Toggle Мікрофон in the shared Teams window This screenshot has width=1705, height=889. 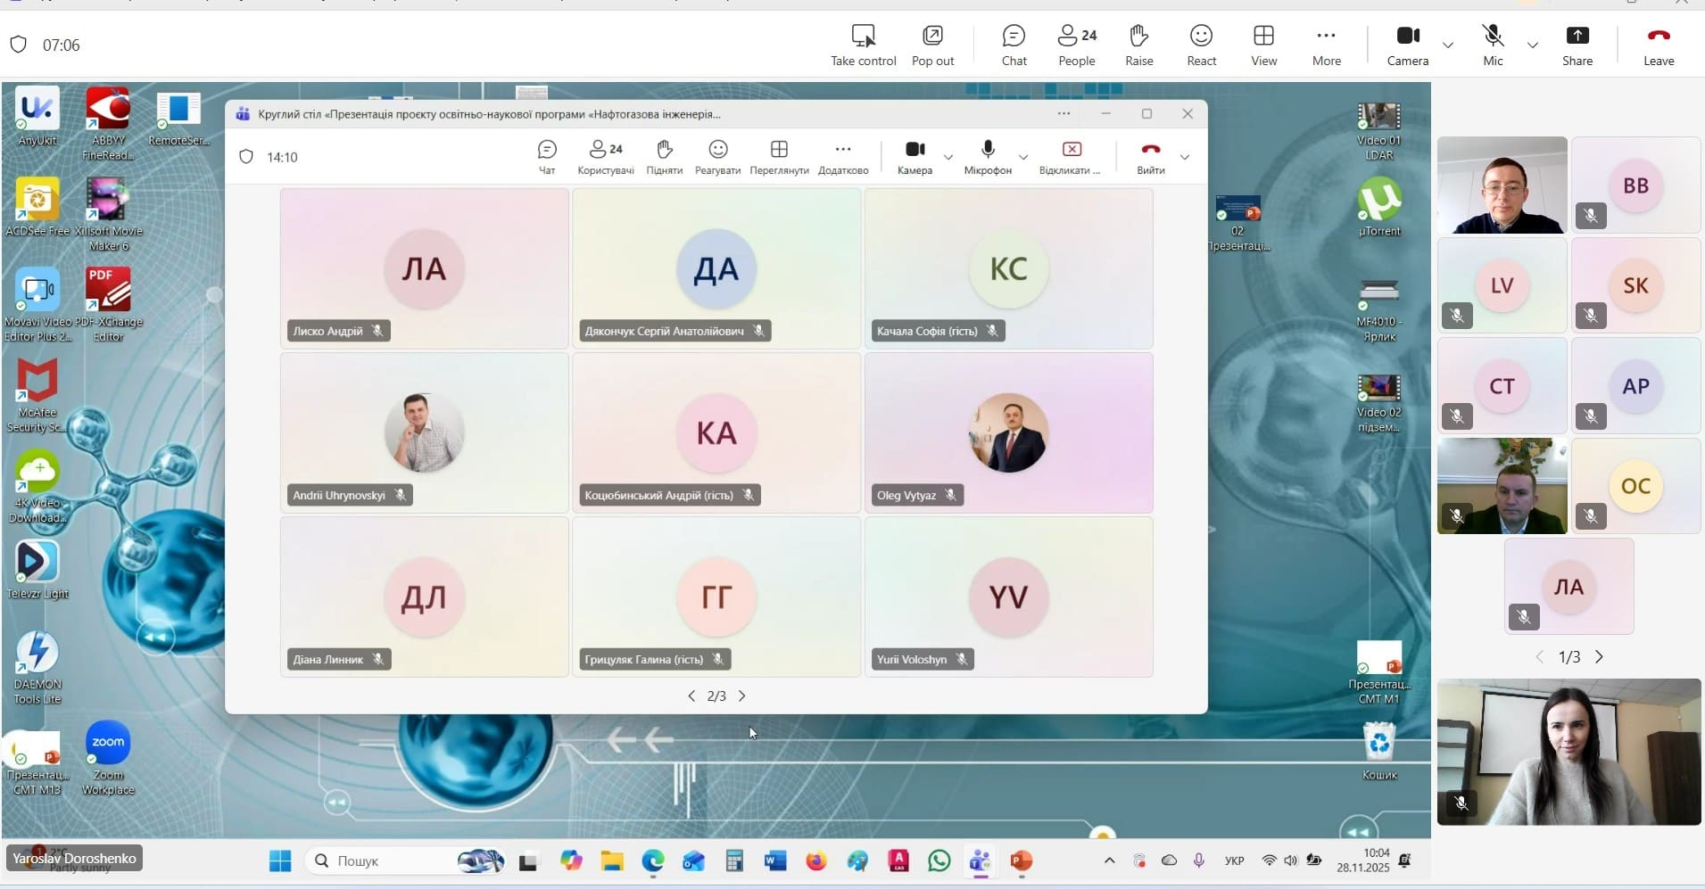coord(988,156)
